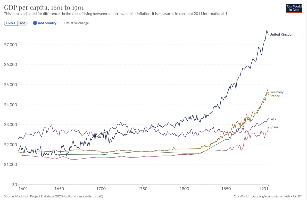Click the $7,000 y-axis gridline label

11,45
